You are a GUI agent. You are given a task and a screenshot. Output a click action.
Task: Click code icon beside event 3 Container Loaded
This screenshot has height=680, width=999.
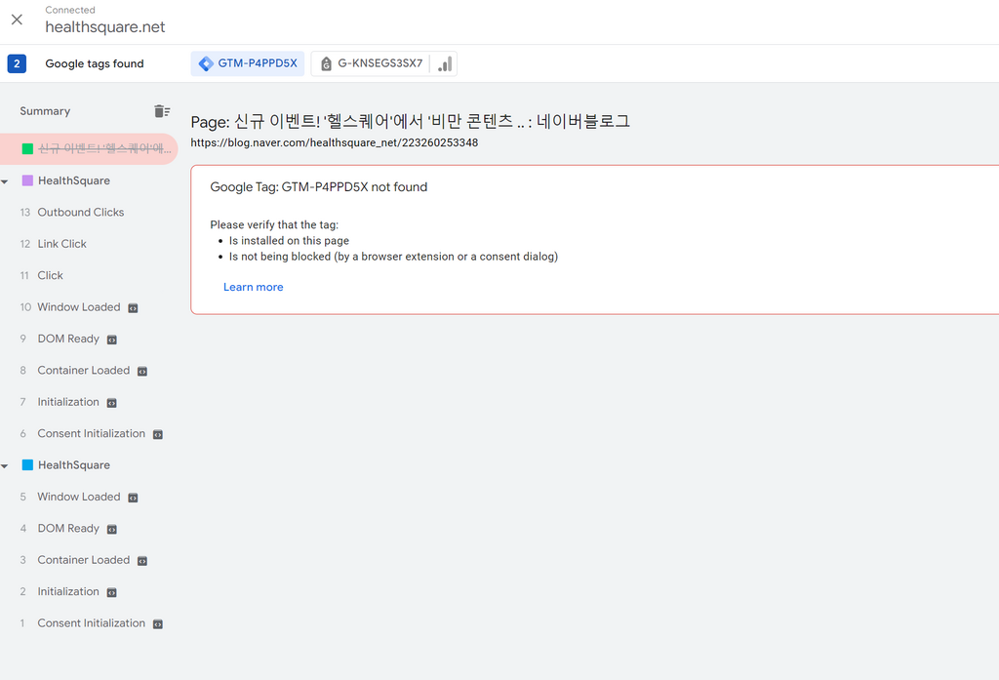(142, 561)
